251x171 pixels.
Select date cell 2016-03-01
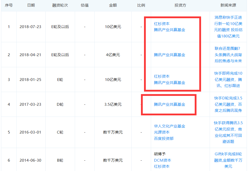point(30,132)
